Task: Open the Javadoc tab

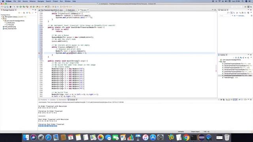Action: point(52,100)
